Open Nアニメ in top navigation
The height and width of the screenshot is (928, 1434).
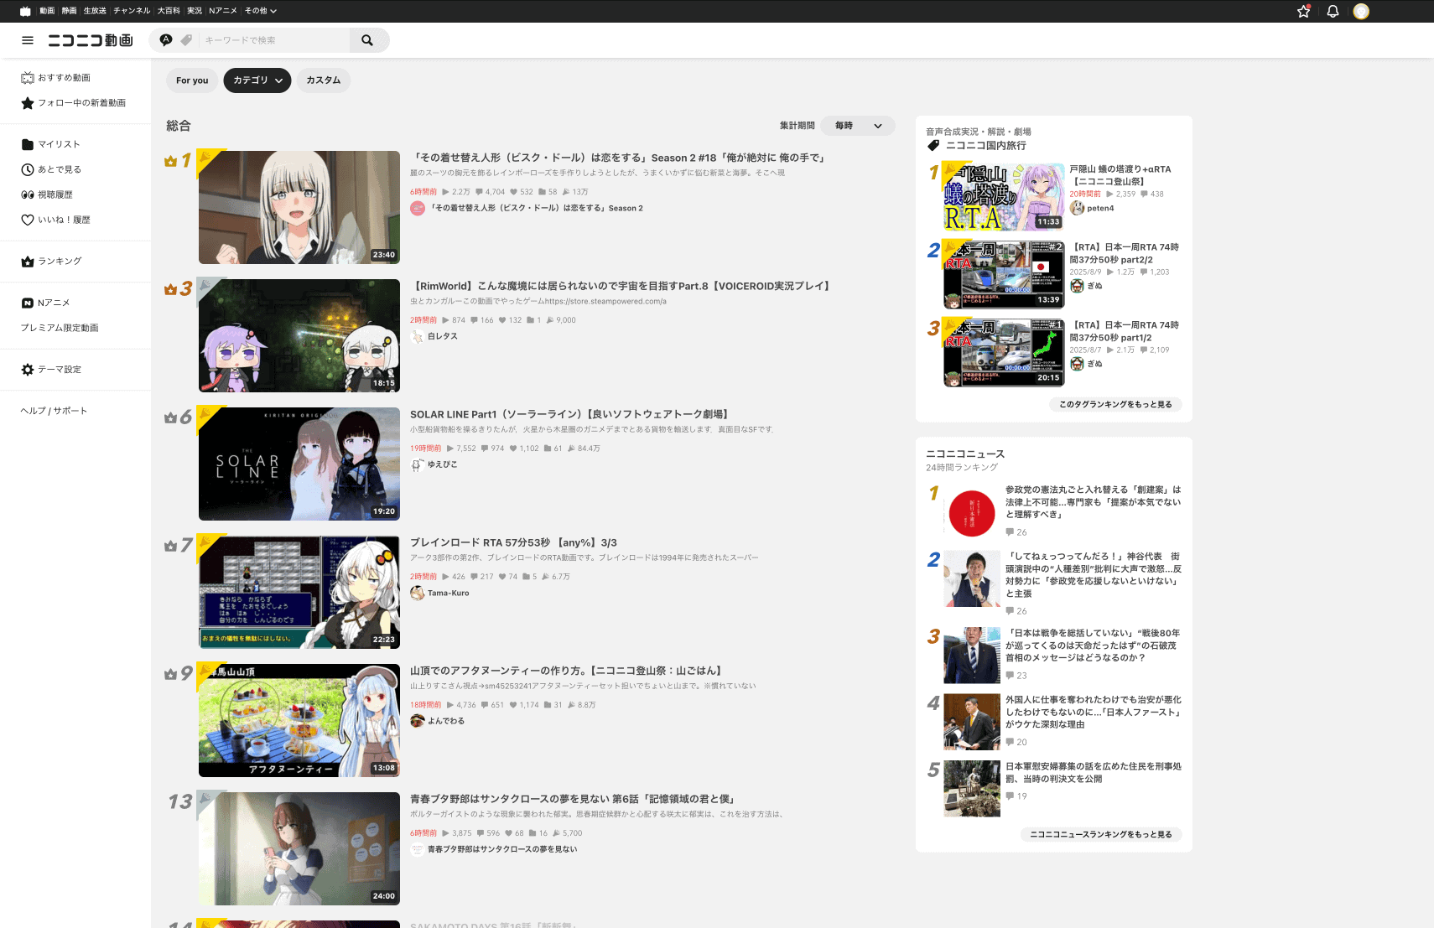coord(223,11)
